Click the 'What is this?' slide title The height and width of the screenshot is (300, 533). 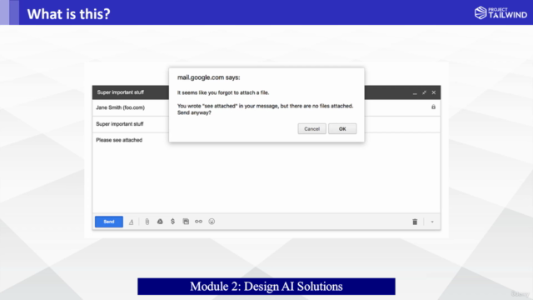[x=68, y=14]
